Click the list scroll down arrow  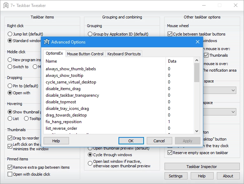[x=197, y=131]
